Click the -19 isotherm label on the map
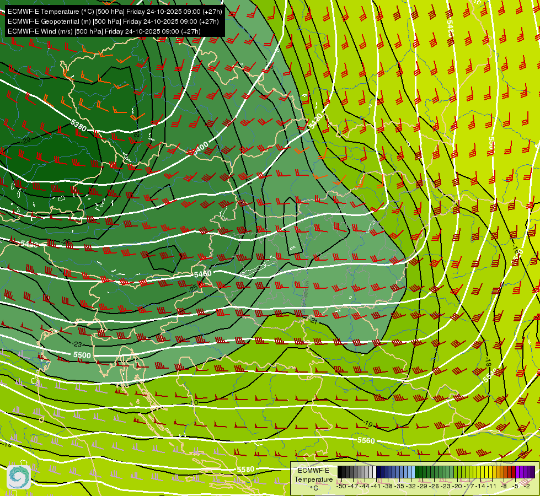 368,424
